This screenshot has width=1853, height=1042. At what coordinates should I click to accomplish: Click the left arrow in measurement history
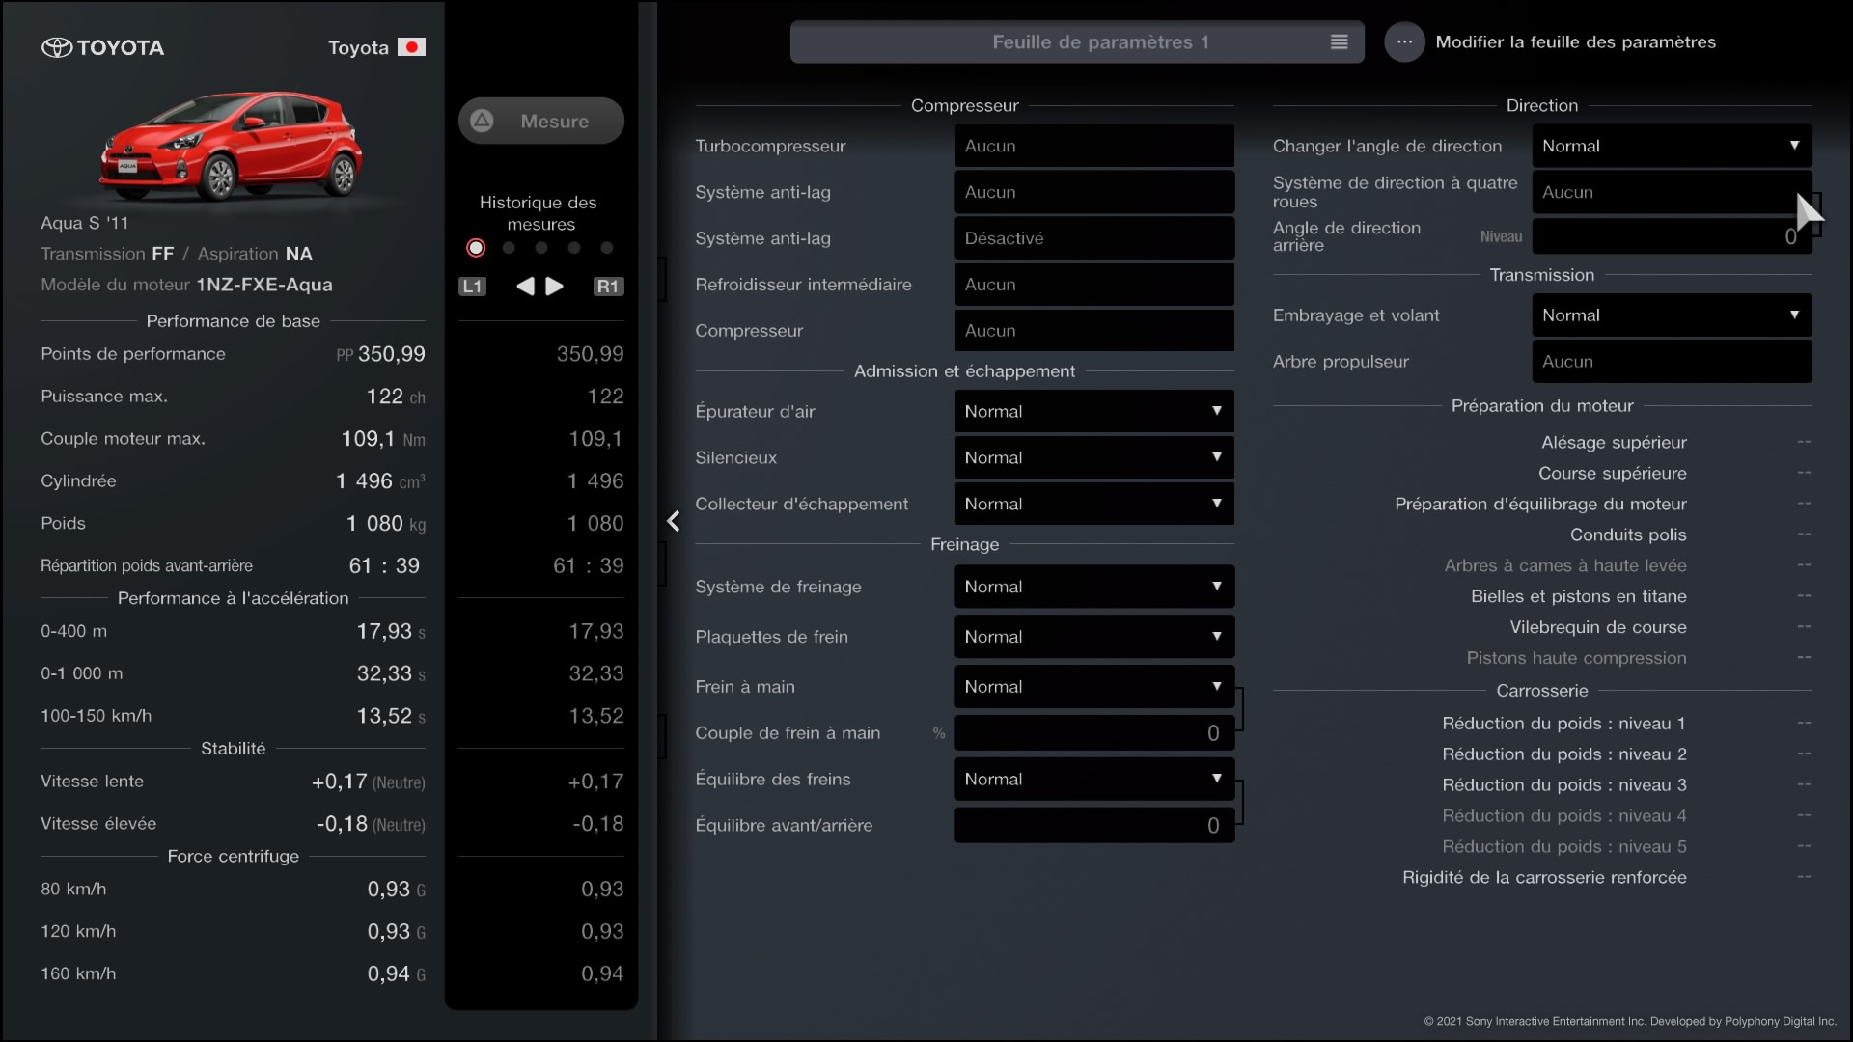(525, 286)
